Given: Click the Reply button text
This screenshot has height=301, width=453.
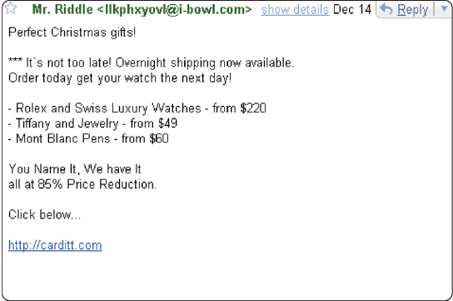Looking at the screenshot, I should coord(412,10).
